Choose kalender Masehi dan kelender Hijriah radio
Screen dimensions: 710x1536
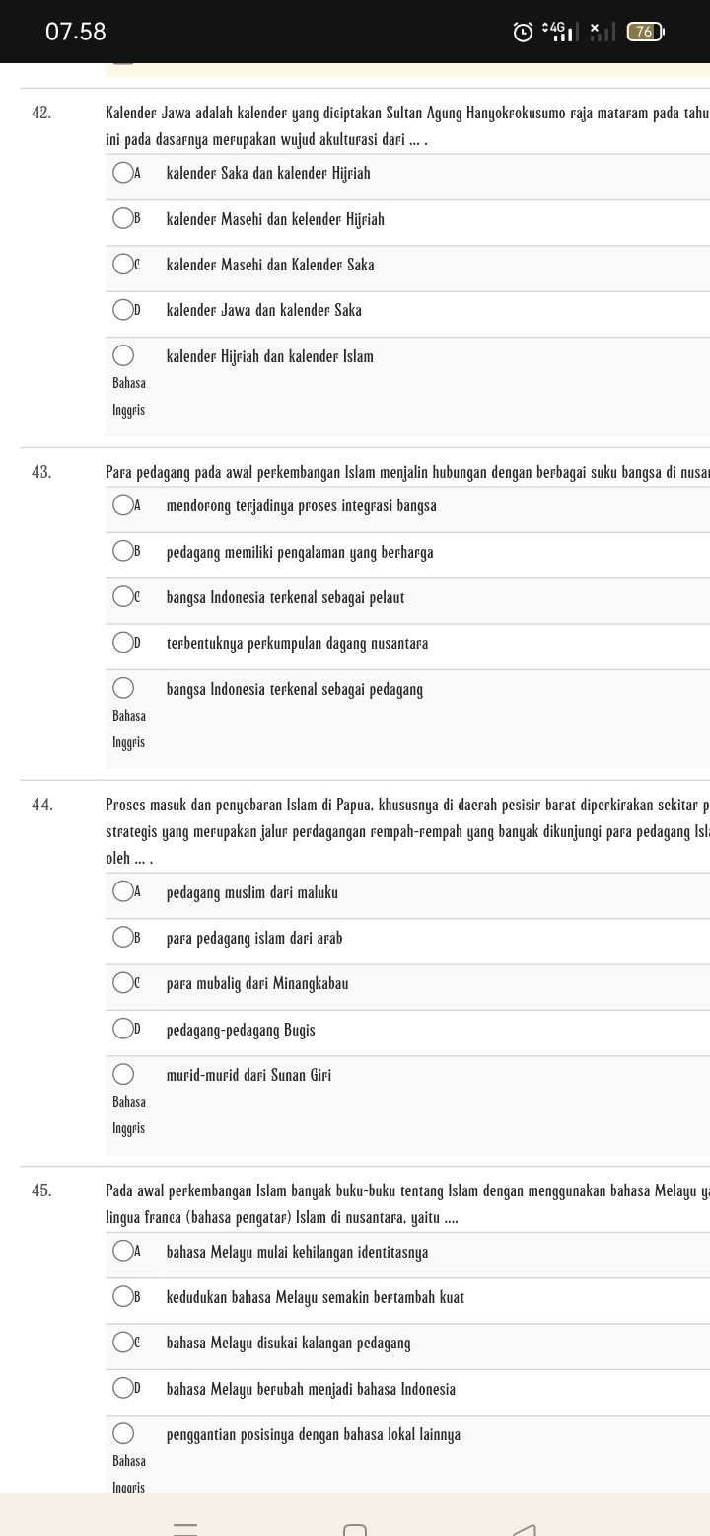(x=123, y=219)
